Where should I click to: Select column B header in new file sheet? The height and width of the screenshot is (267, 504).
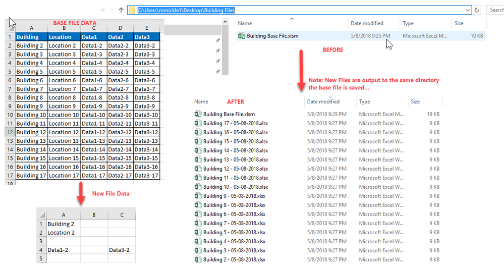click(x=94, y=215)
